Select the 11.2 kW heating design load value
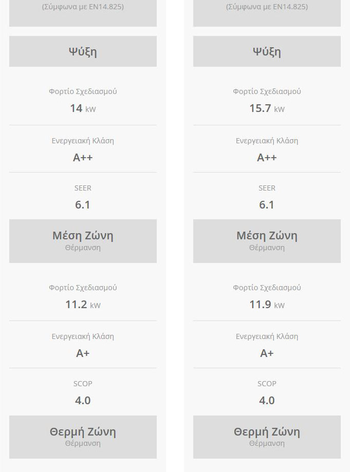 83,305
